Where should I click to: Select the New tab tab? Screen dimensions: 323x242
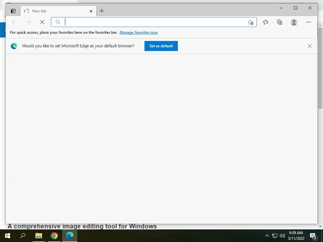pyautogui.click(x=58, y=11)
